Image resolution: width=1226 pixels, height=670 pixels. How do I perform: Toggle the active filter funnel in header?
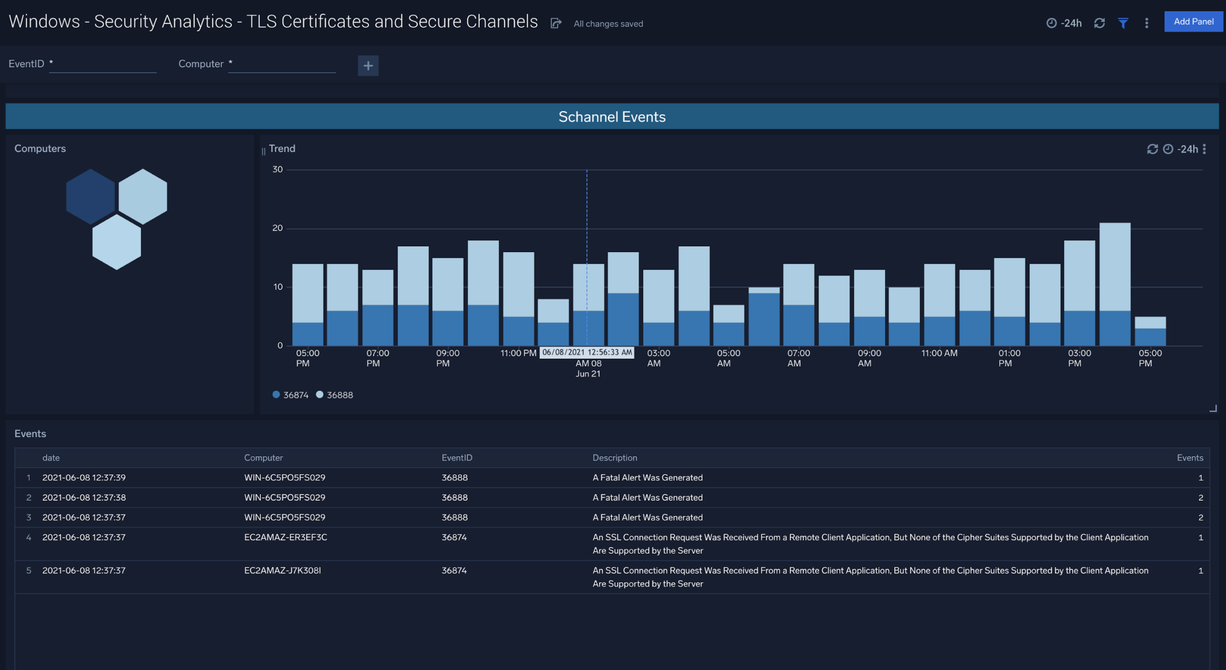tap(1124, 22)
